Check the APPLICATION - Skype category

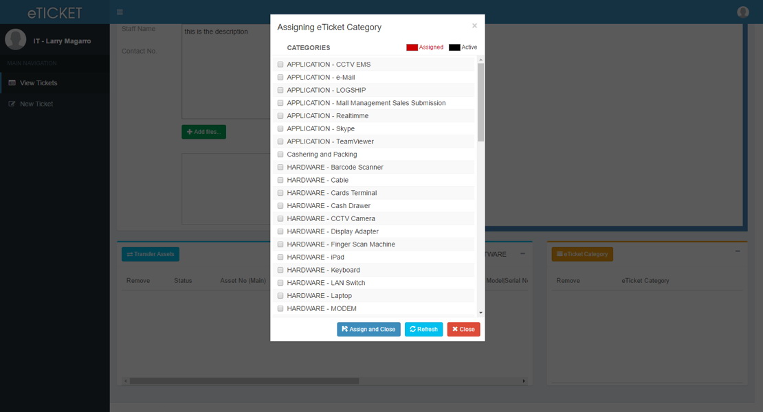coord(280,128)
